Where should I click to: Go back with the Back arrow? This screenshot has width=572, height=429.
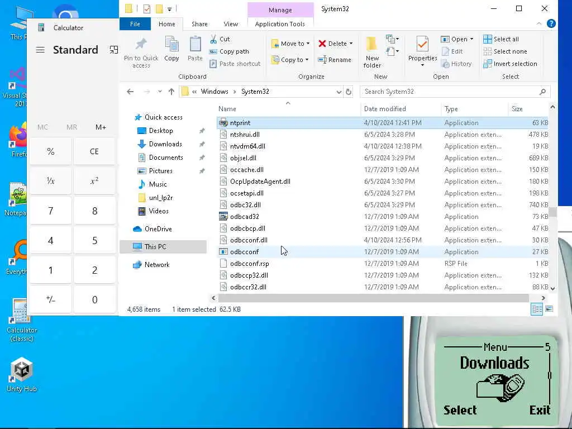coord(130,92)
